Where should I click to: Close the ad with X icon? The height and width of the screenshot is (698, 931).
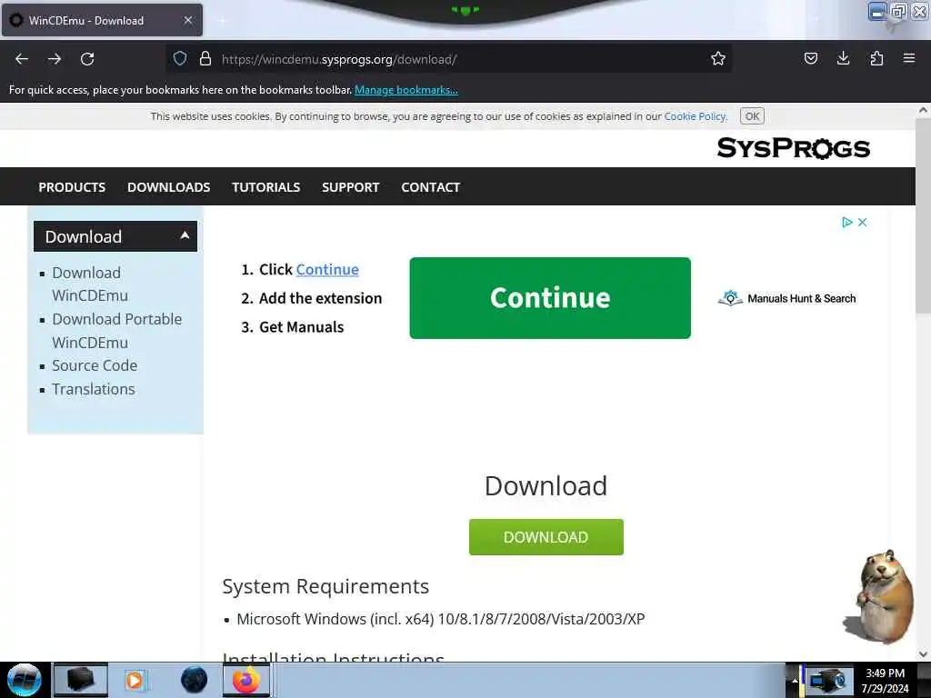[x=862, y=222]
